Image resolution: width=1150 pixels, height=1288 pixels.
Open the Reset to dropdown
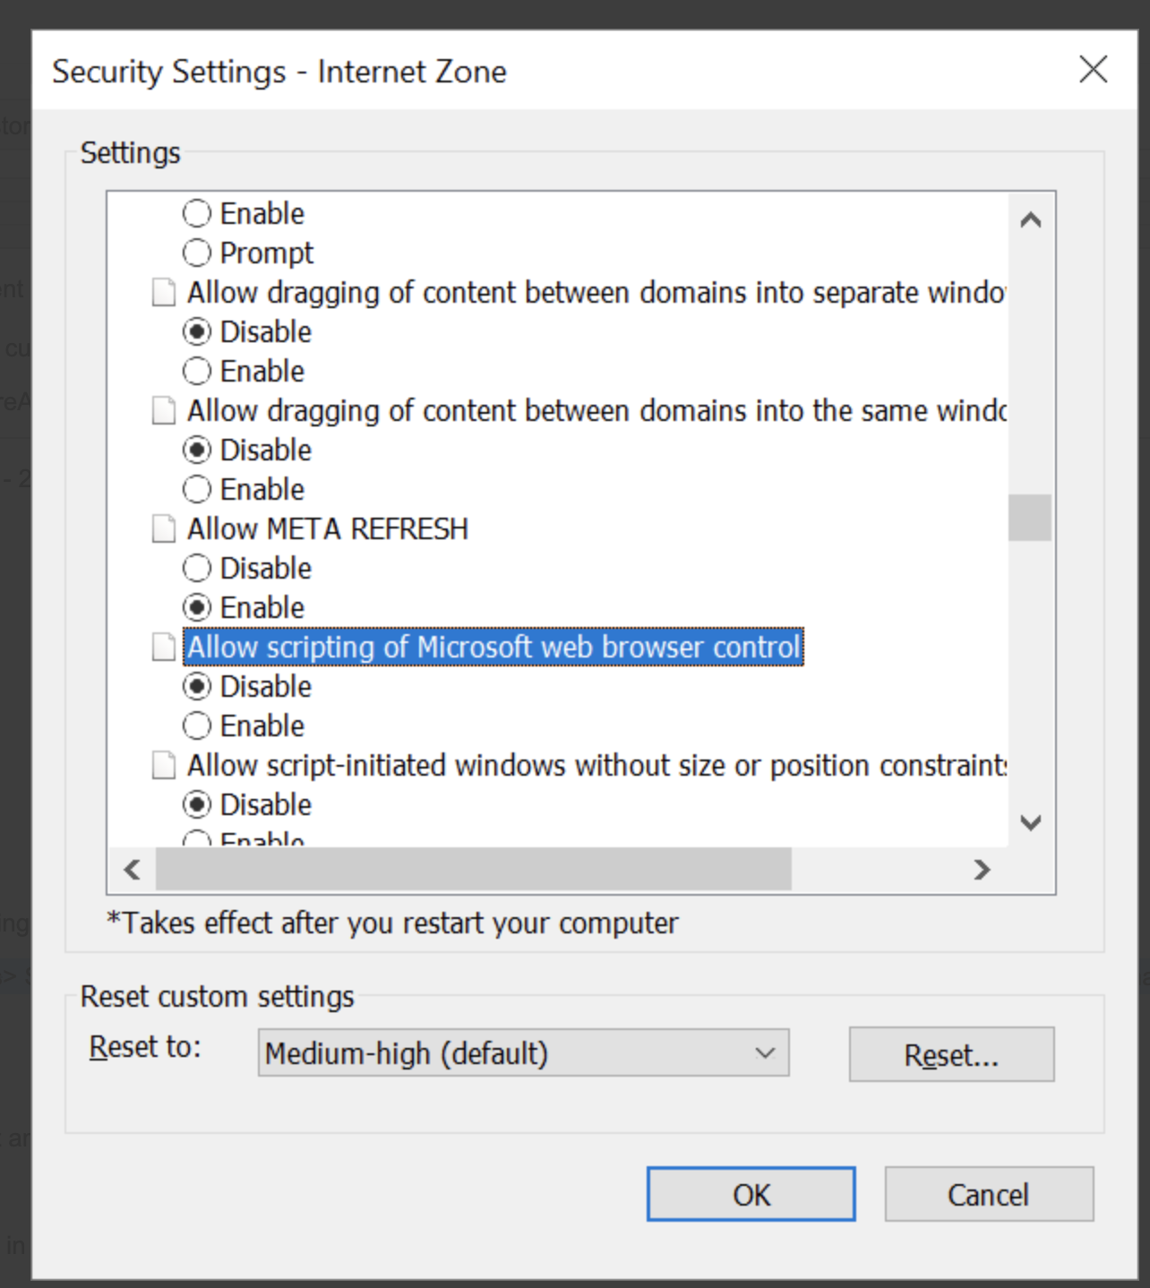pyautogui.click(x=523, y=1053)
